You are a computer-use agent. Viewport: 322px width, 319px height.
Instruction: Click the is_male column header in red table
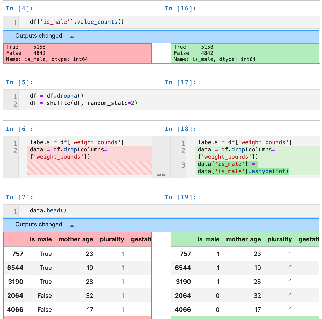41,239
